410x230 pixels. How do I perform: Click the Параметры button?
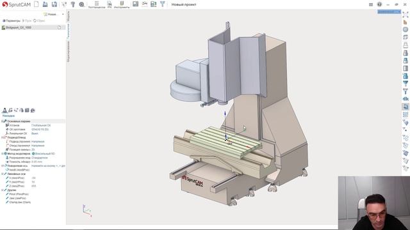point(12,20)
